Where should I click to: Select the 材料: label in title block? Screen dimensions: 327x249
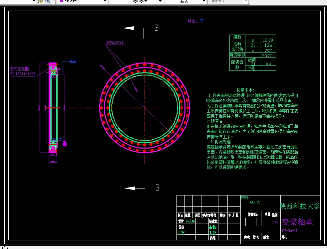click(x=245, y=197)
